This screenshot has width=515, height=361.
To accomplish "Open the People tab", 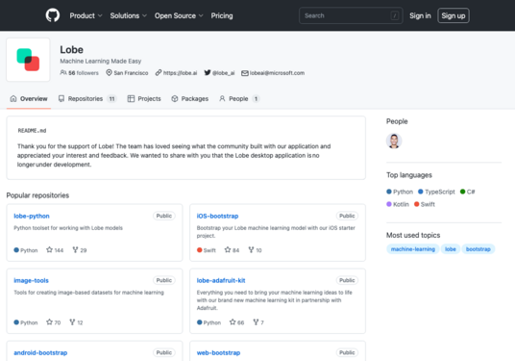I will 239,99.
